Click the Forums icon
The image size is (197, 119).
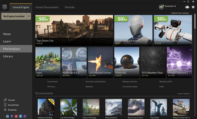click(5, 100)
